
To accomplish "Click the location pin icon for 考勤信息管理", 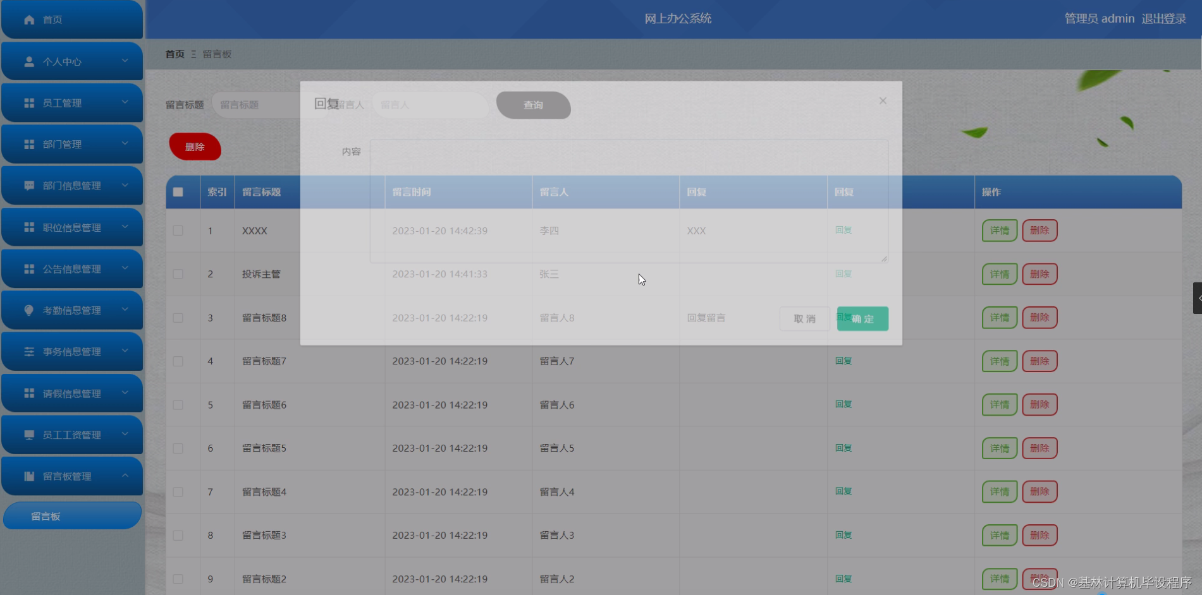I will pos(28,310).
